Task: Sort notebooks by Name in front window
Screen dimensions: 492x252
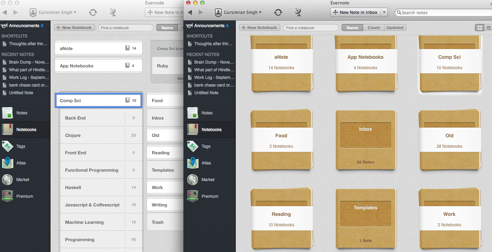Action: (x=352, y=28)
